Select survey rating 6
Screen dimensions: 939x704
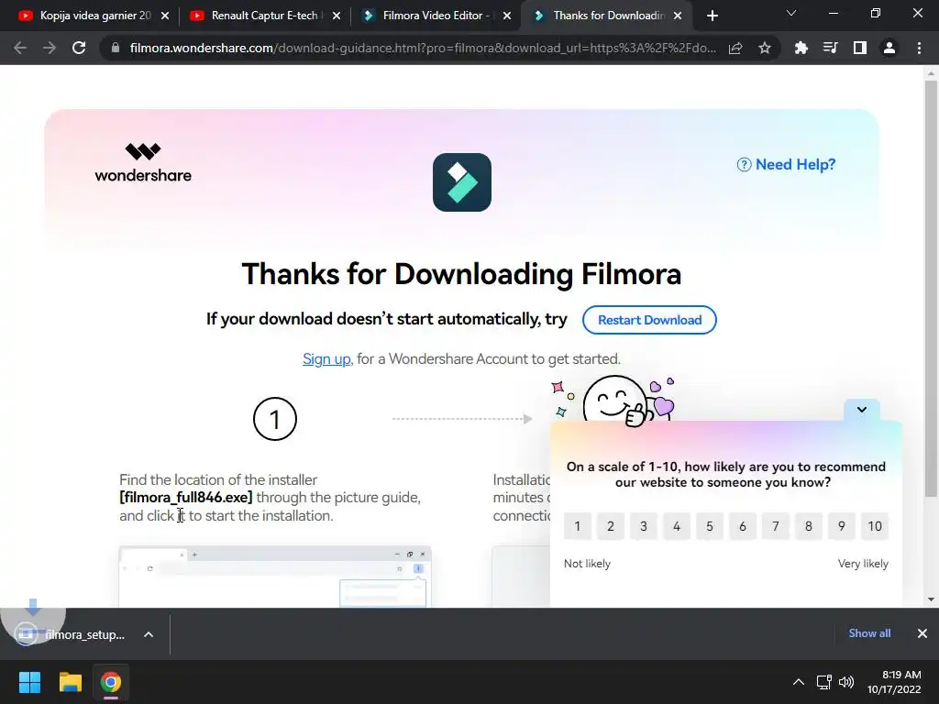point(743,526)
